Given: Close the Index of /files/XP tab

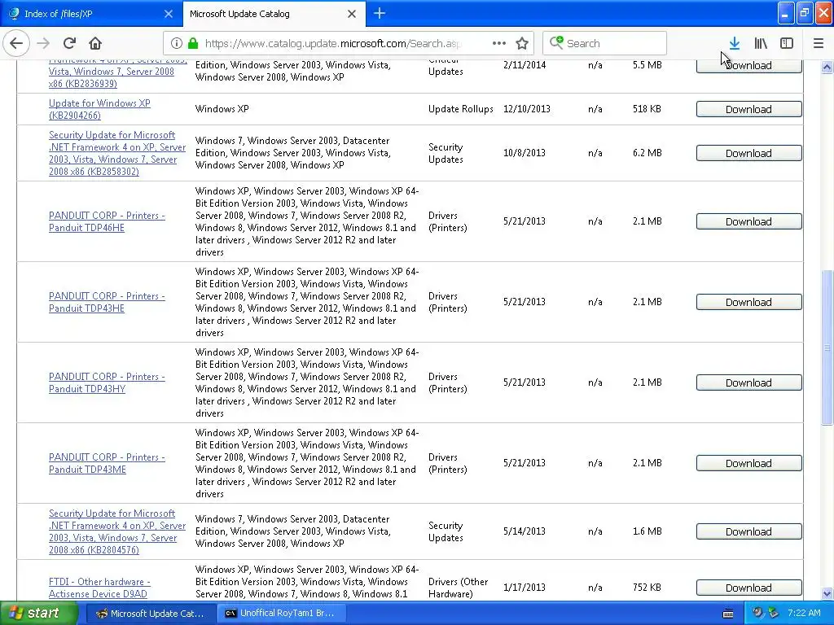Looking at the screenshot, I should [x=169, y=14].
